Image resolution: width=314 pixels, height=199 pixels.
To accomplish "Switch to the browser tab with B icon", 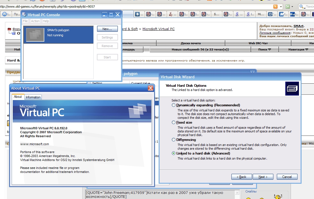I will [x=139, y=14].
